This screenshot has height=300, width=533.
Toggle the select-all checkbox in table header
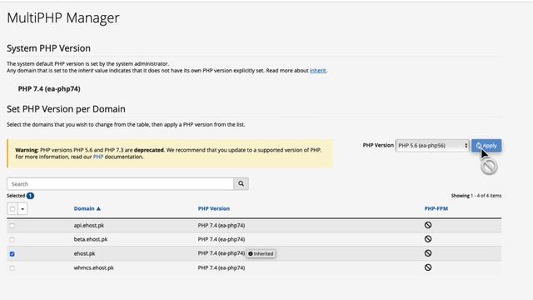point(12,208)
